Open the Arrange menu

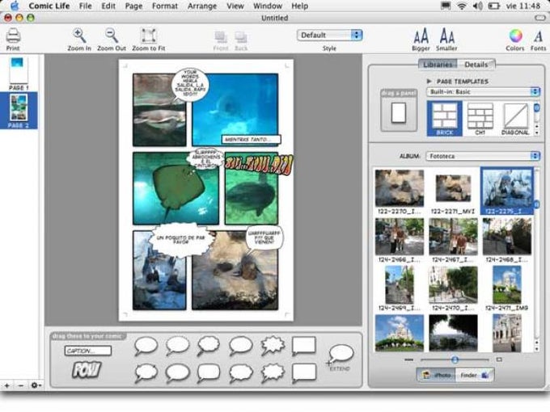[x=201, y=6]
